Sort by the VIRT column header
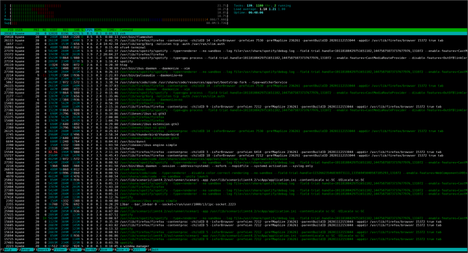Screen dimensions: 468x253 tap(54, 30)
